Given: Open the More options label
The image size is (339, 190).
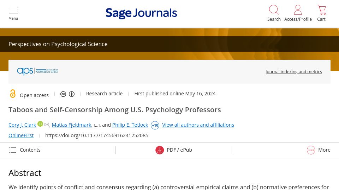Looking at the screenshot, I should 324,150.
